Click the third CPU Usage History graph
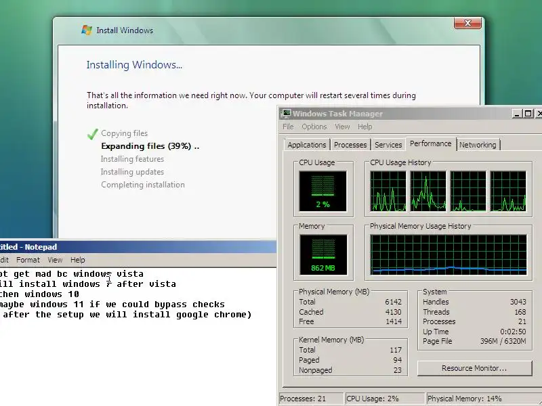The width and height of the screenshot is (542, 406). pyautogui.click(x=468, y=191)
